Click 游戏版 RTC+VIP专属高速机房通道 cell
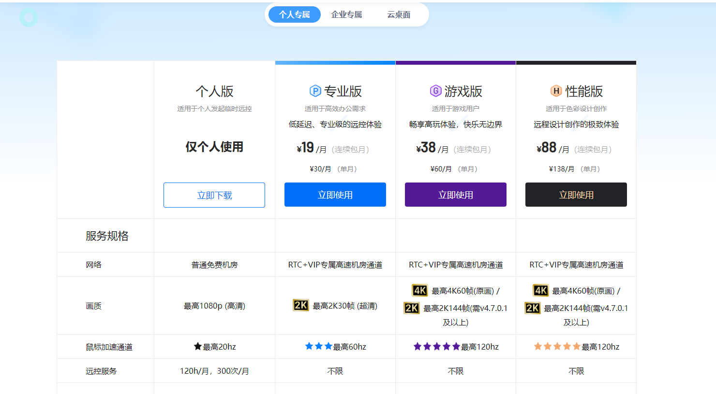This screenshot has height=394, width=716. tap(456, 265)
